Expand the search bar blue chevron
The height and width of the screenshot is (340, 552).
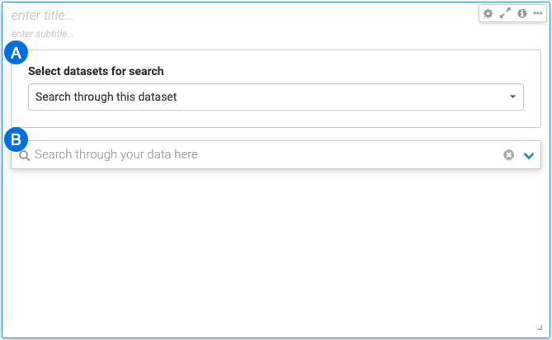pos(529,155)
